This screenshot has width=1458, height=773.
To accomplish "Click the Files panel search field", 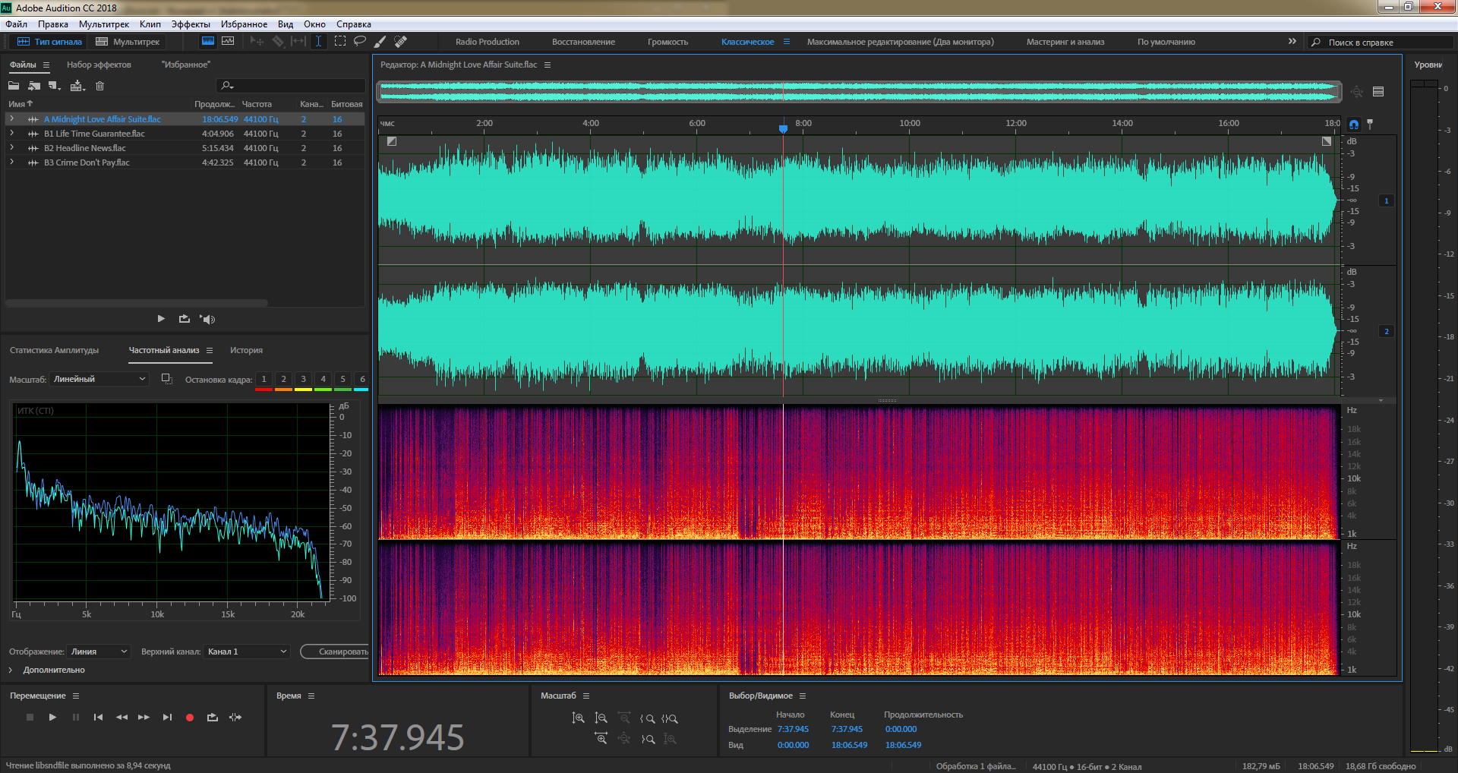I will pos(291,86).
